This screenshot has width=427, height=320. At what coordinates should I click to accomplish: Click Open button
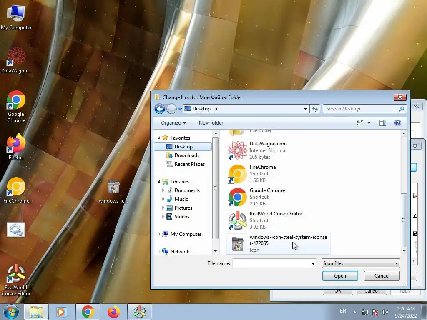click(340, 276)
